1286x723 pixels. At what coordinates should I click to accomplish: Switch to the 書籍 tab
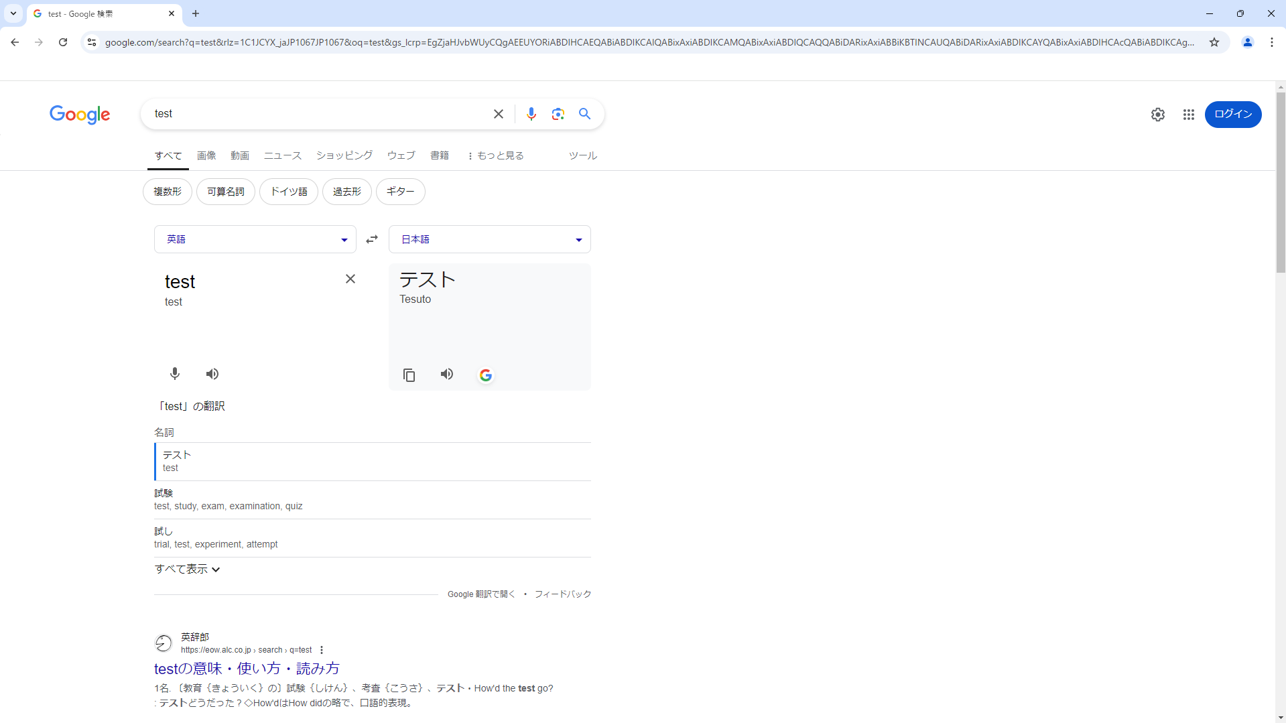click(440, 155)
